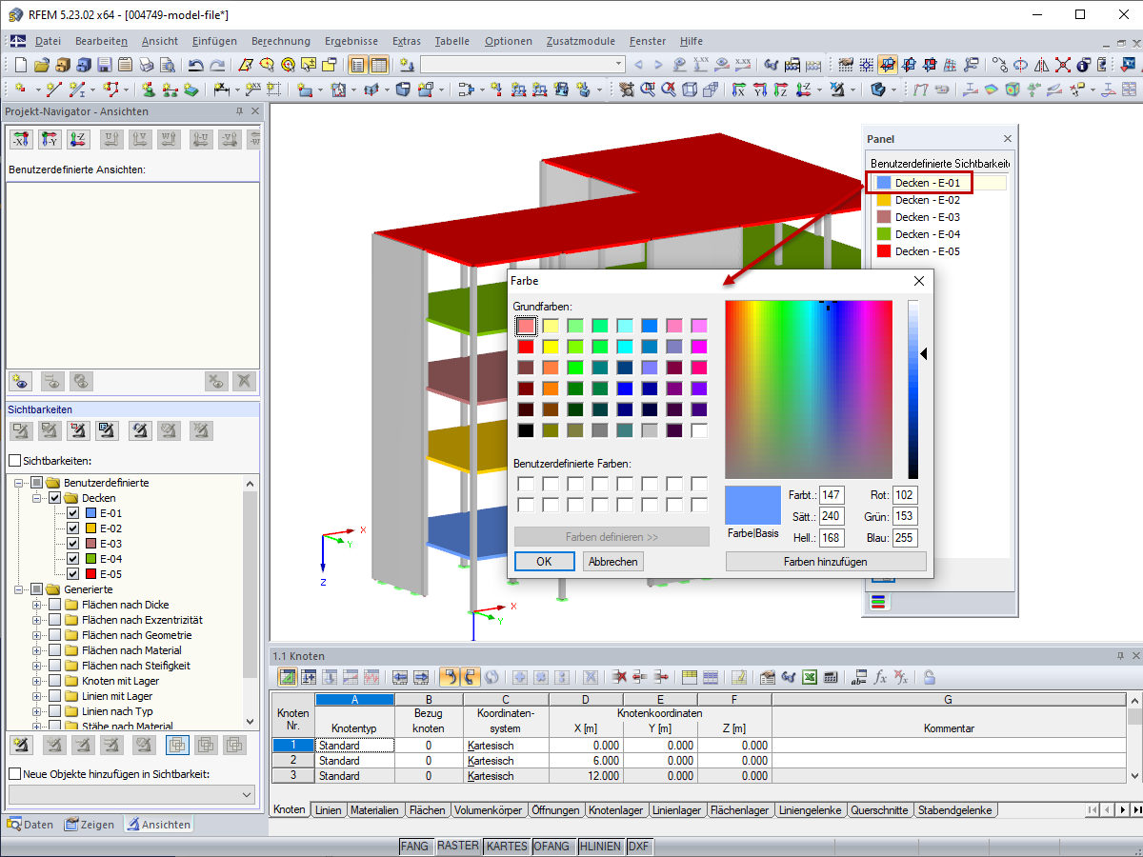The width and height of the screenshot is (1143, 857).
Task: Click the luminance slider arrow in Farbe dialog
Action: tap(923, 353)
